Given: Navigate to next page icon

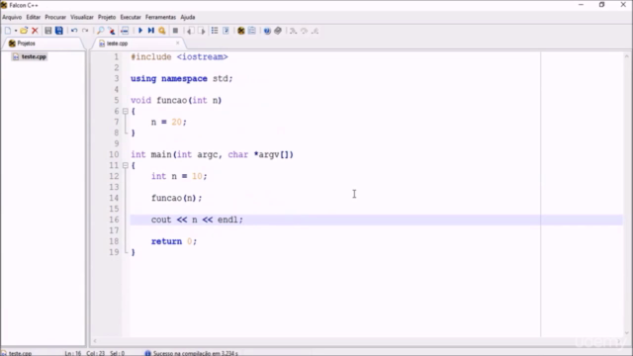Looking at the screenshot, I should point(202,31).
